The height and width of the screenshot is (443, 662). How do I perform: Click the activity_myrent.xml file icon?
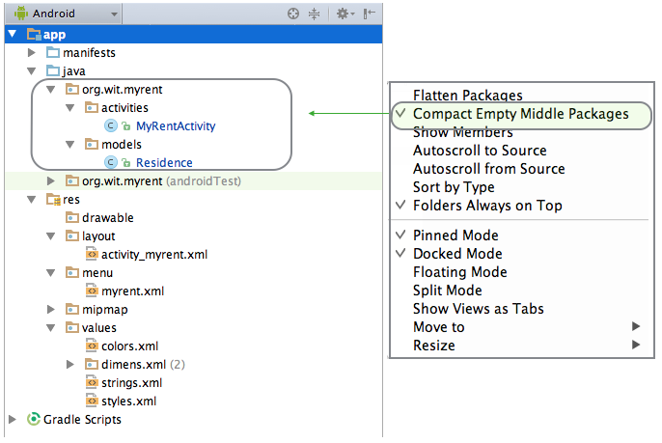pos(92,254)
